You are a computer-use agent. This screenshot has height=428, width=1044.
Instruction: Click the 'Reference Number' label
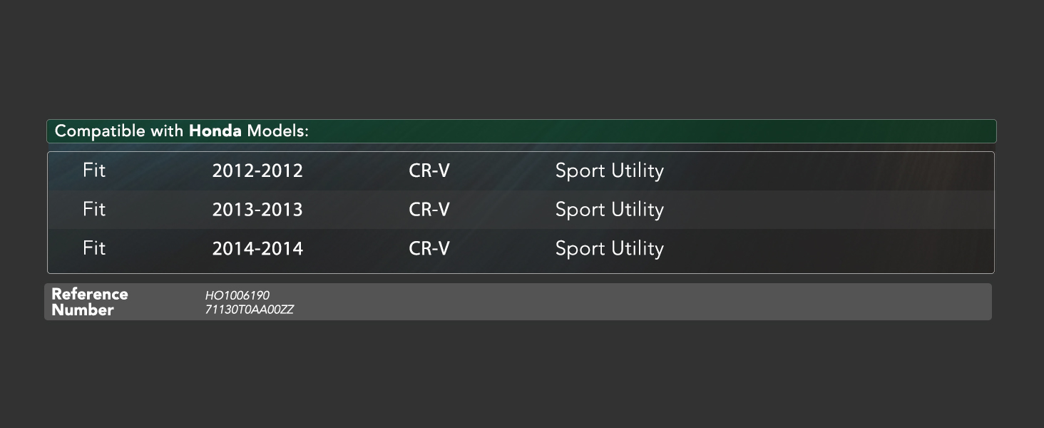coord(90,302)
